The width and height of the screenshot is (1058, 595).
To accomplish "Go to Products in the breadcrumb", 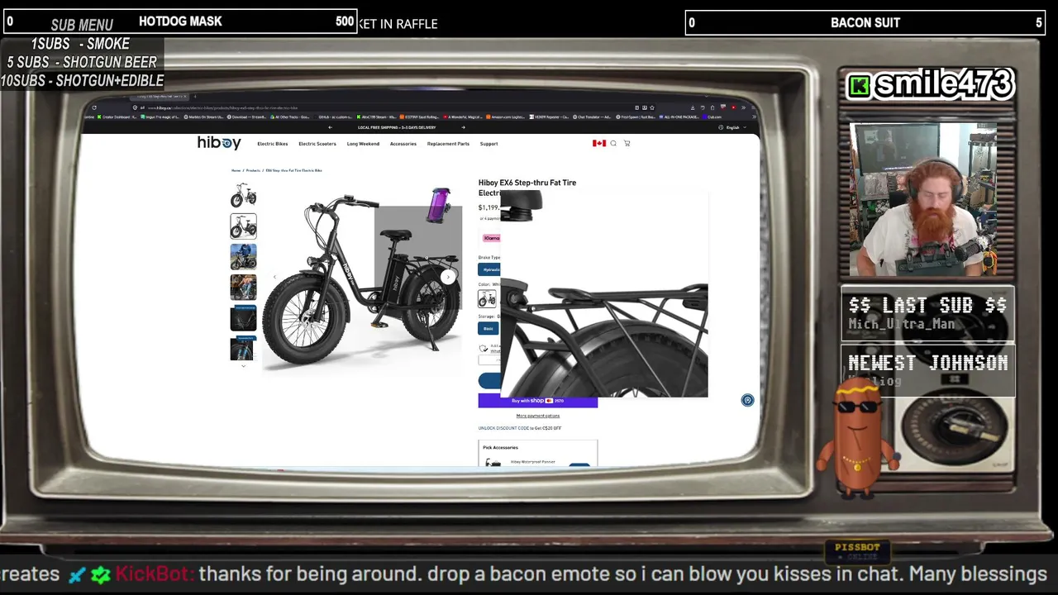I will click(x=253, y=170).
